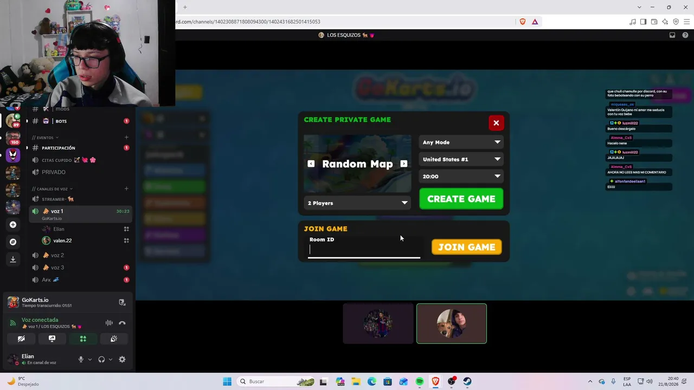Select the football player participant tile

[x=378, y=323]
